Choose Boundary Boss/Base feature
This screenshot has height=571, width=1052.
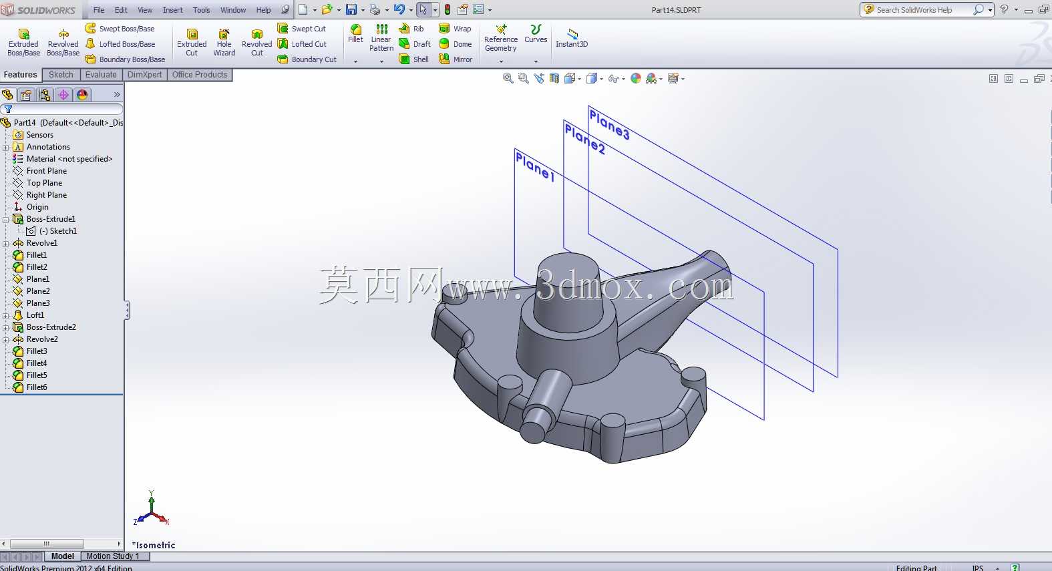click(x=125, y=59)
